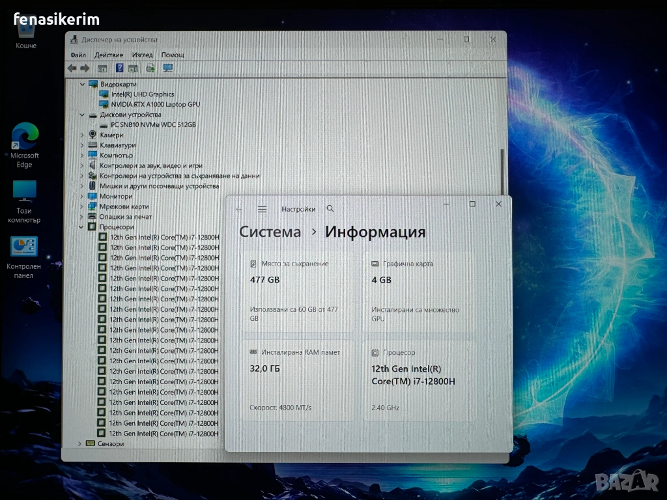The image size is (667, 500).
Task: Select NVIDIA RTX A1000 Laptop GPU device
Action: pos(155,104)
